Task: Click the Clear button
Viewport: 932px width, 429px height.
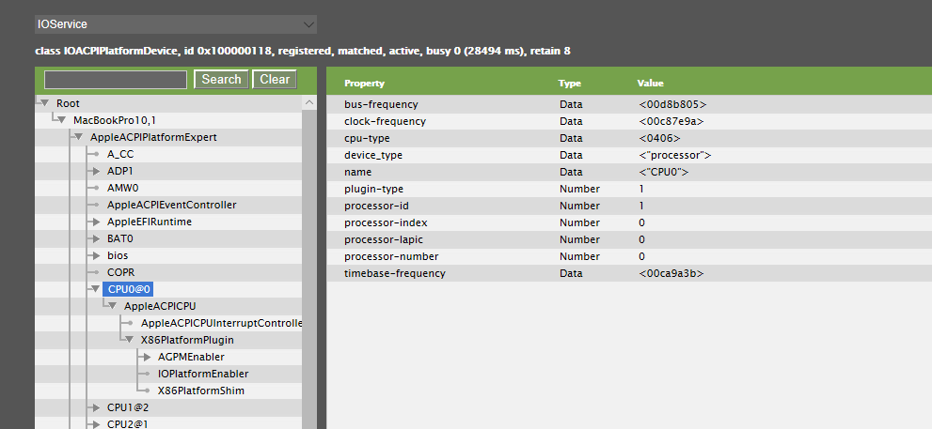Action: 275,80
